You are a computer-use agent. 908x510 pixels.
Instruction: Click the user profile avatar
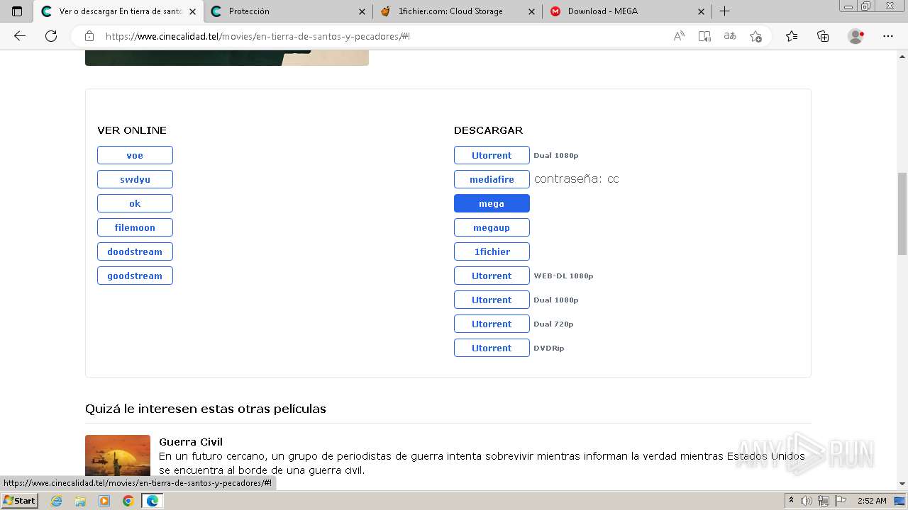point(856,36)
